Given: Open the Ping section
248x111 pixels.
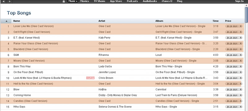Looking at the screenshot, I should pos(179,1).
